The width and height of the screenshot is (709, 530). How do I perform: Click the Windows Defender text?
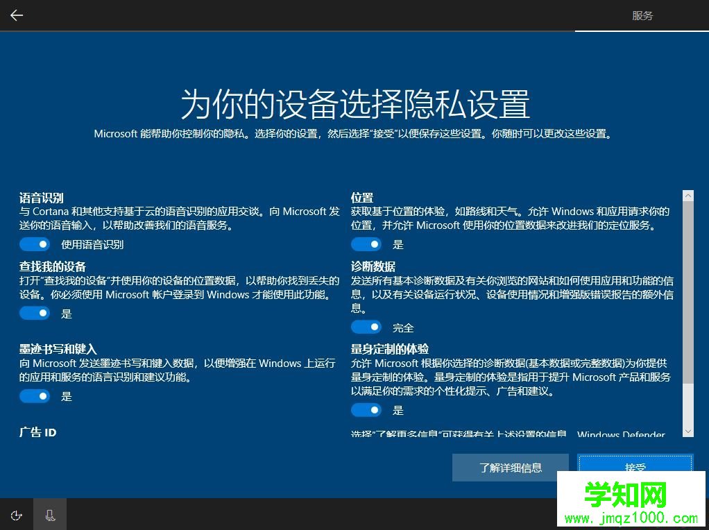click(622, 435)
